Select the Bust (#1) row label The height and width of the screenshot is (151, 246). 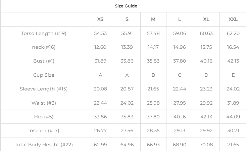[x=44, y=61]
